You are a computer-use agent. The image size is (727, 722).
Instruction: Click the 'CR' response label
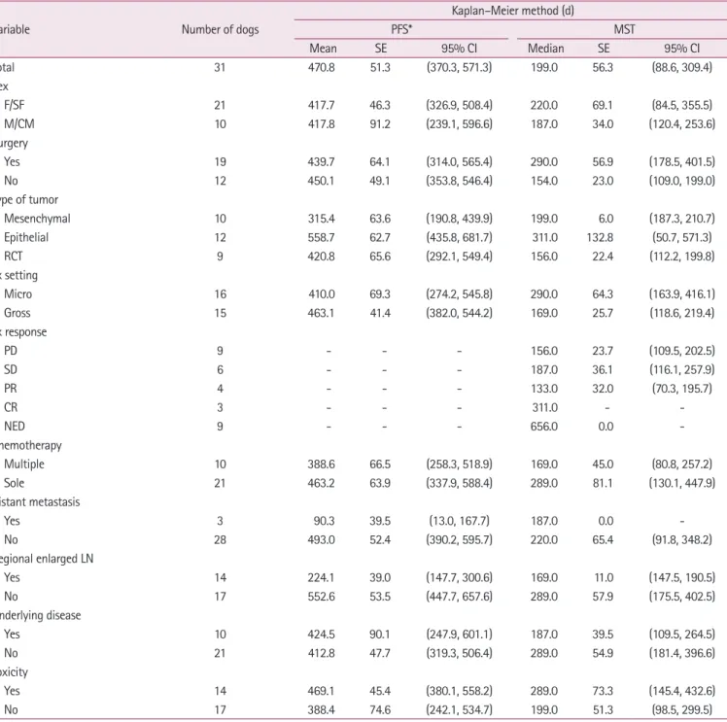pos(11,408)
